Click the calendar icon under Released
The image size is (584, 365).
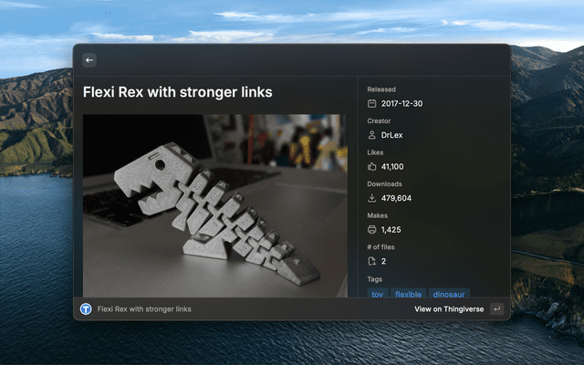(x=371, y=104)
